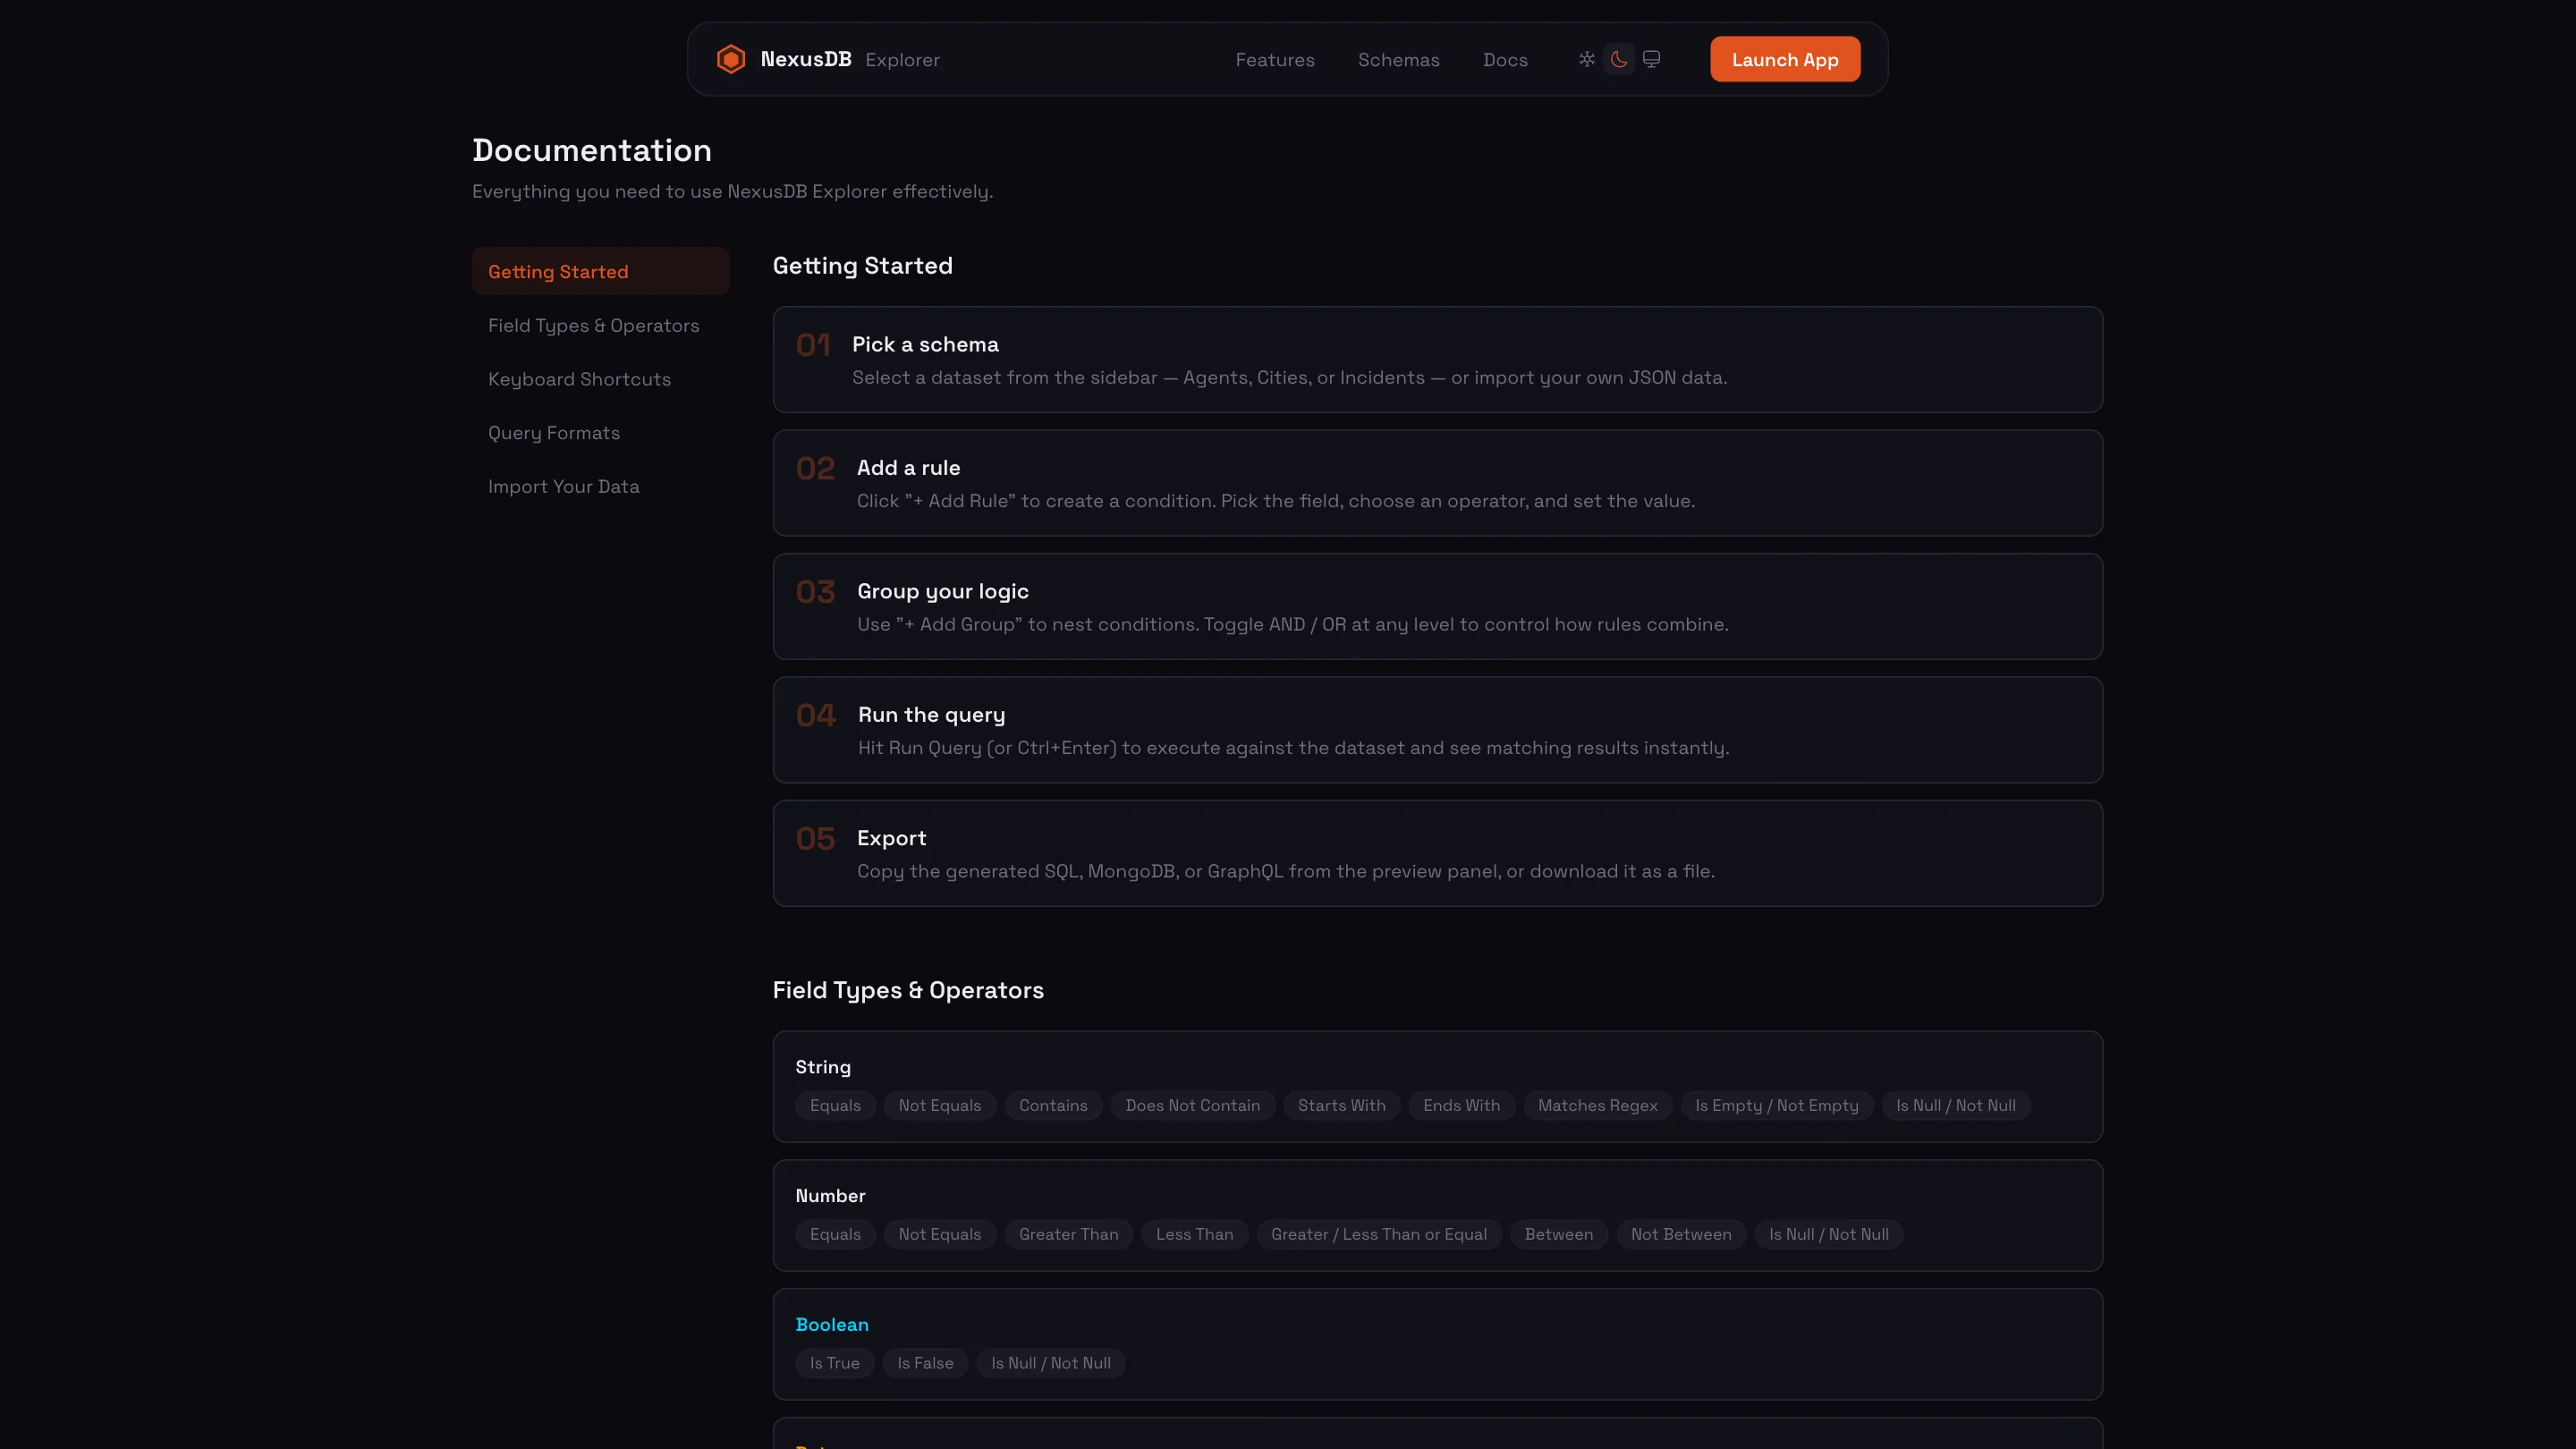Image resolution: width=2576 pixels, height=1449 pixels.
Task: Click 'Greater Than' chip under Number
Action: (1069, 1234)
